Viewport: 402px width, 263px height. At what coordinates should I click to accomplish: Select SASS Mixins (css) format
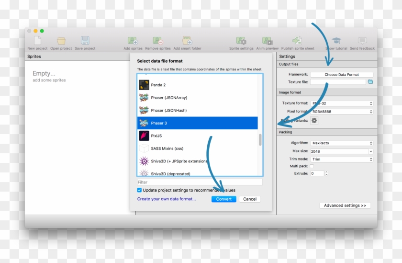tap(198, 149)
